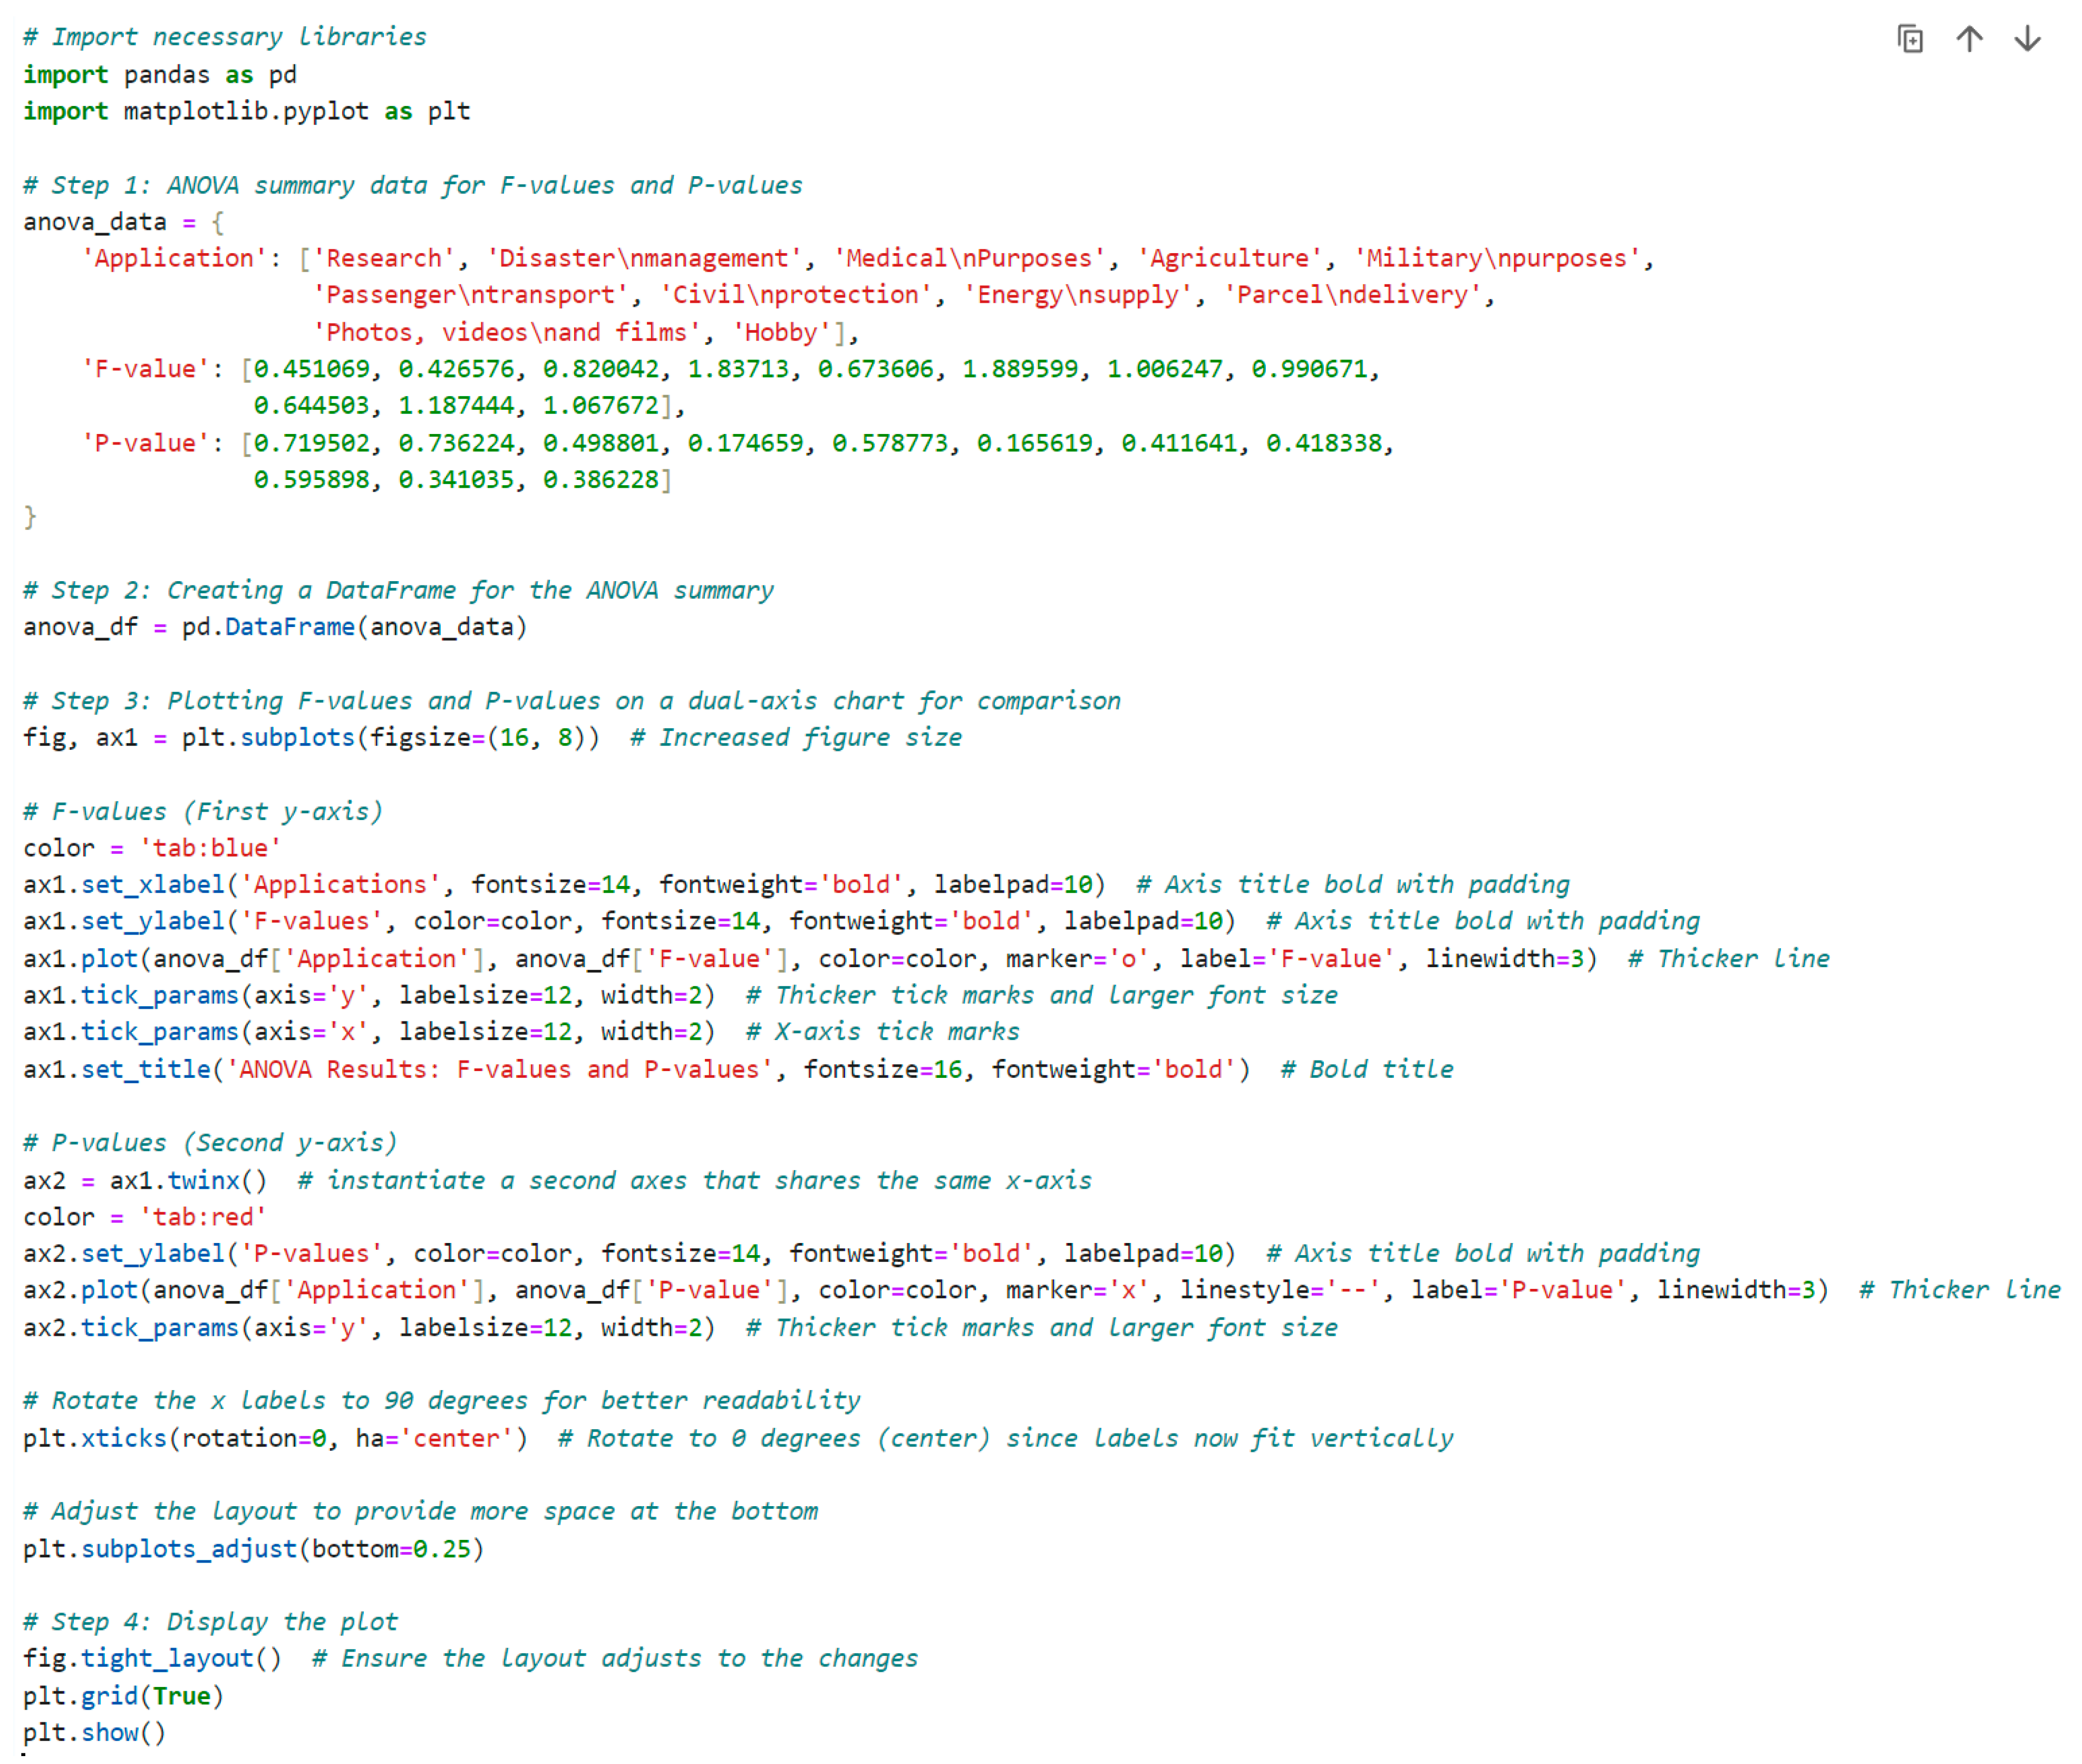This screenshot has height=1764, width=2082.
Task: Click the P-value number 0.165619
Action: (x=1034, y=444)
